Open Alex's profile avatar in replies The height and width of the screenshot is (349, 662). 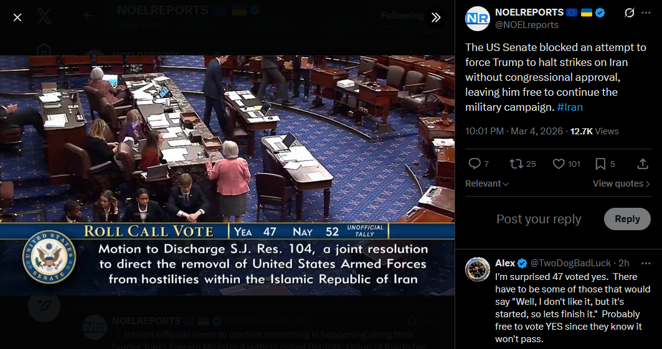[478, 269]
